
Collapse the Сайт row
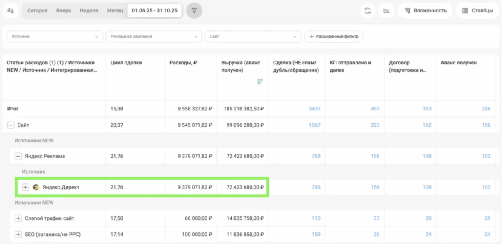tap(11, 125)
